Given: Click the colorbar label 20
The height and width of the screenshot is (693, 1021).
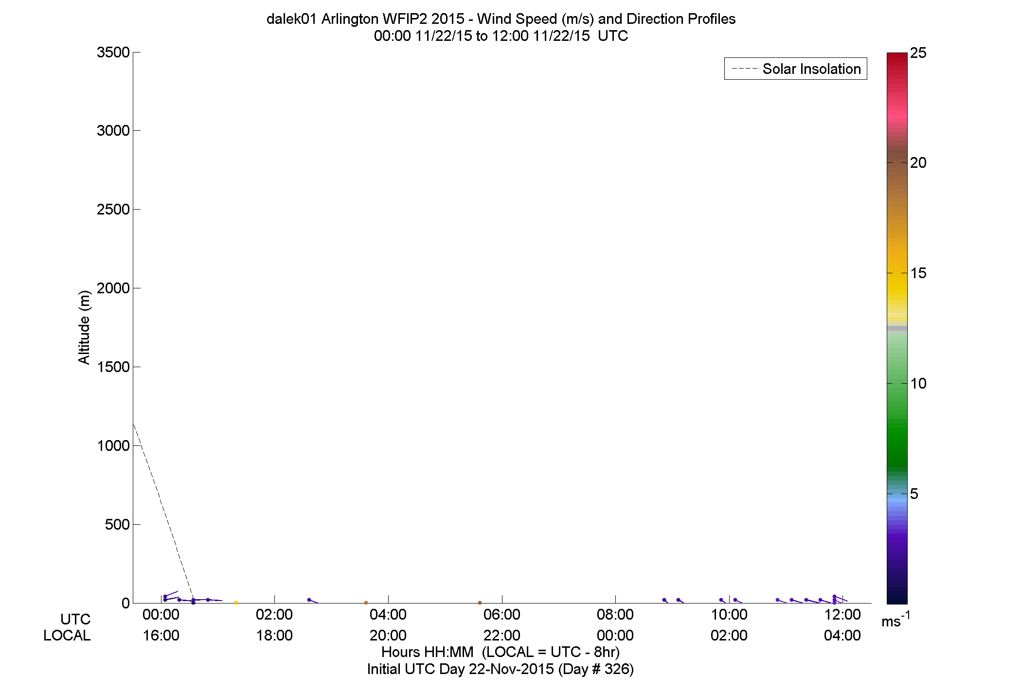Looking at the screenshot, I should 918,163.
